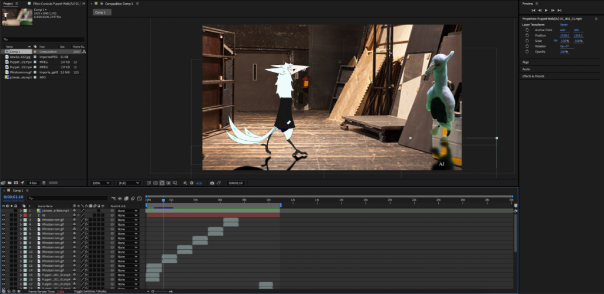Image resolution: width=604 pixels, height=294 pixels.
Task: Jump to first frame in Preview panel
Action: coord(534,11)
